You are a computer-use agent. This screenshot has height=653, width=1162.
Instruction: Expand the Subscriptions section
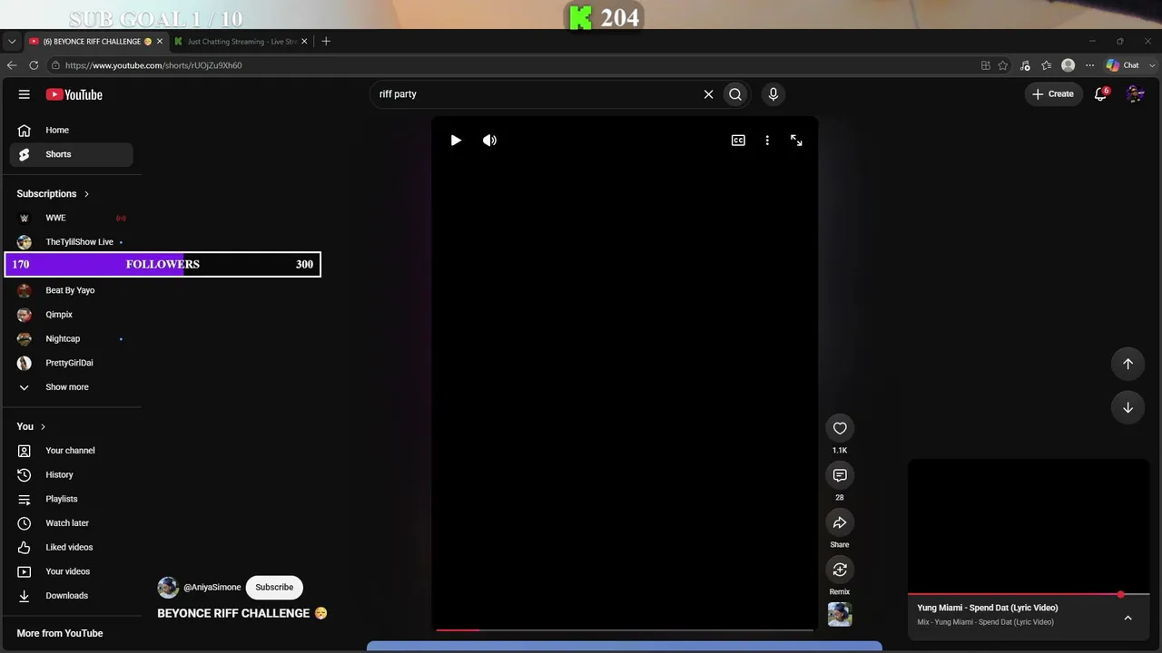pyautogui.click(x=54, y=194)
